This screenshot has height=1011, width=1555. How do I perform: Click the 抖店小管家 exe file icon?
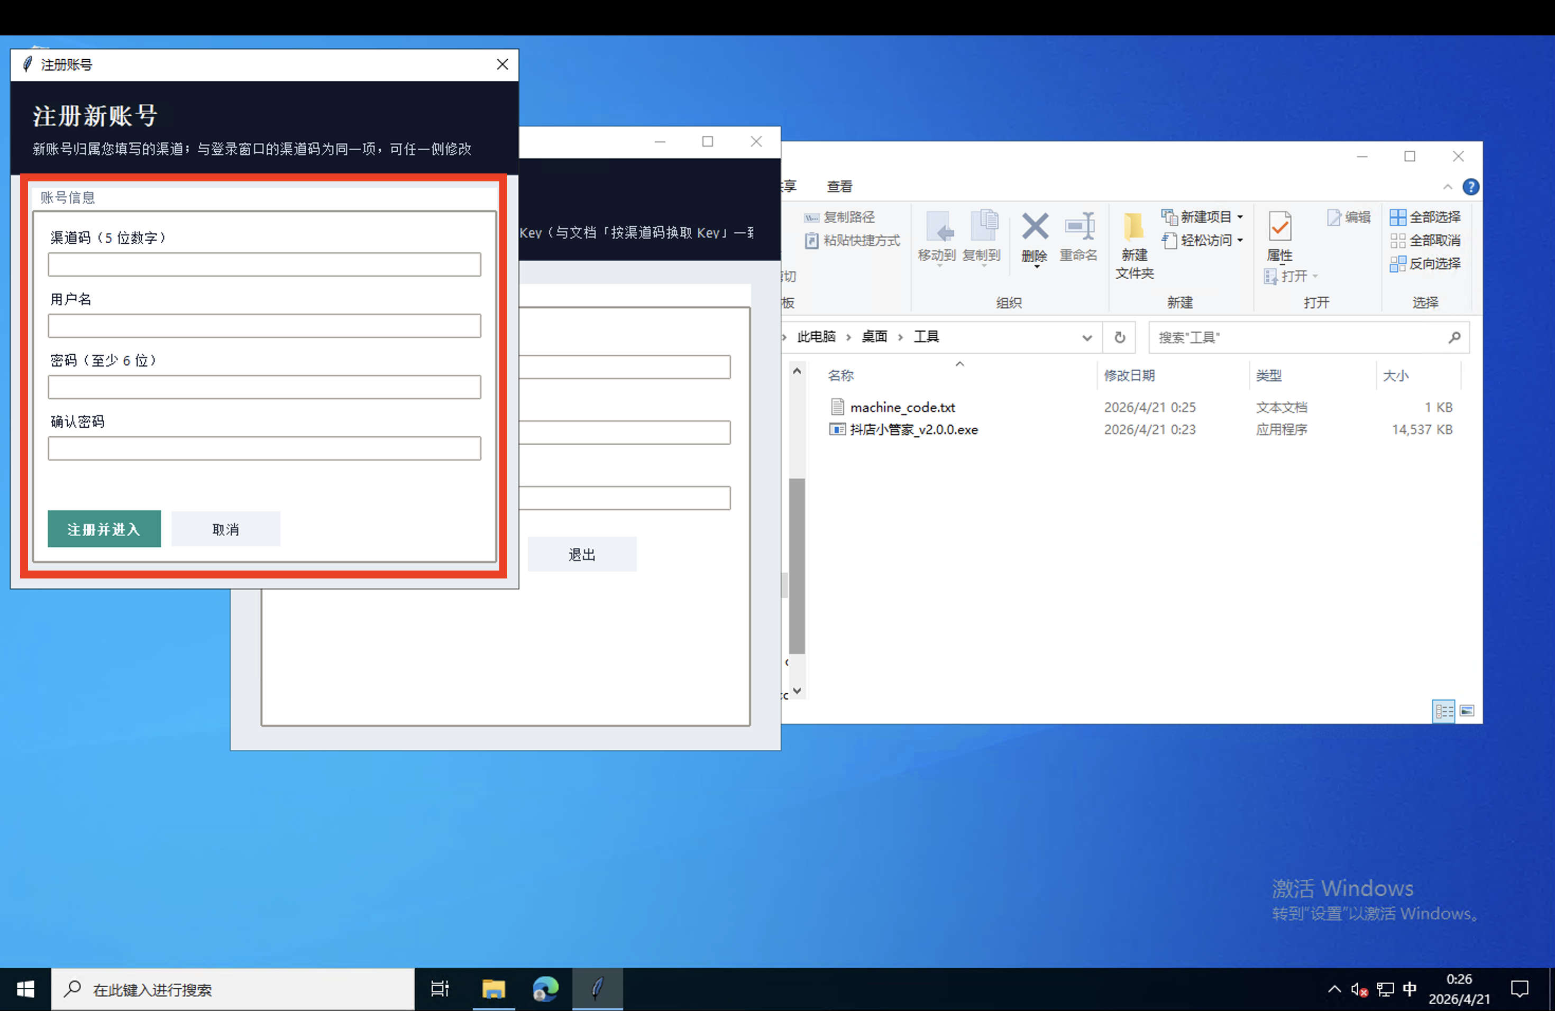click(x=837, y=430)
